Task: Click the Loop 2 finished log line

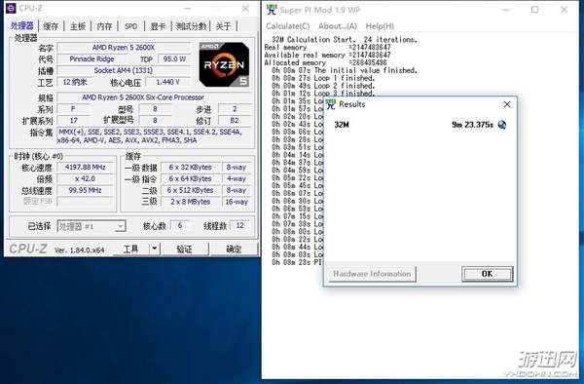Action: pyautogui.click(x=323, y=86)
